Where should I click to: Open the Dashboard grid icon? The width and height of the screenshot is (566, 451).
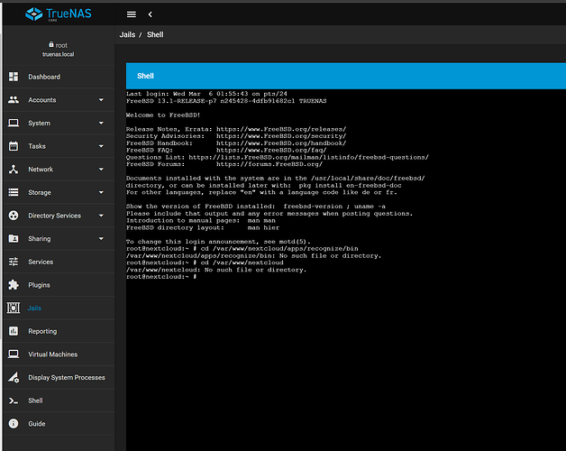click(14, 77)
